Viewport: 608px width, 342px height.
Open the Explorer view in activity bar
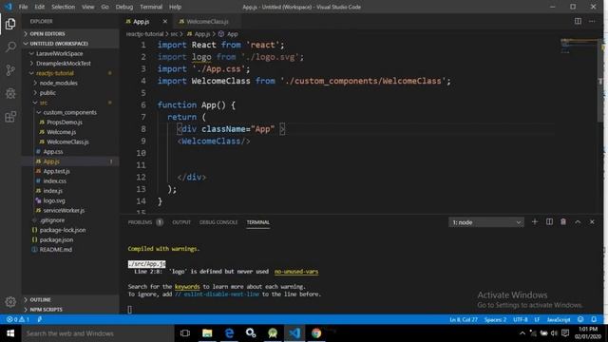tap(10, 24)
